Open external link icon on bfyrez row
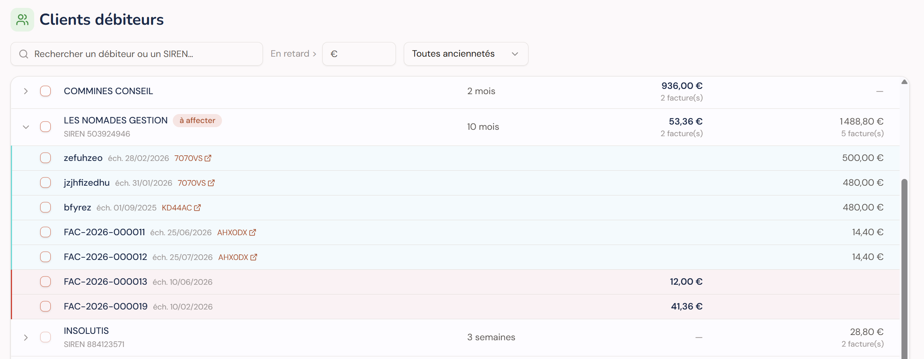The width and height of the screenshot is (924, 359). 198,208
